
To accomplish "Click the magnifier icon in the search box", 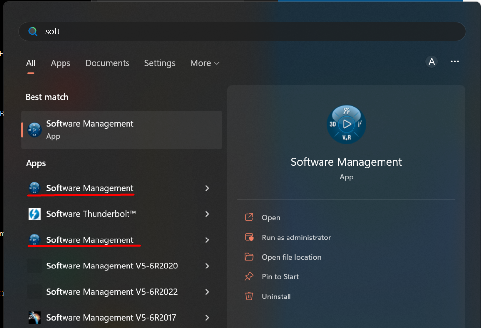I will (x=33, y=31).
